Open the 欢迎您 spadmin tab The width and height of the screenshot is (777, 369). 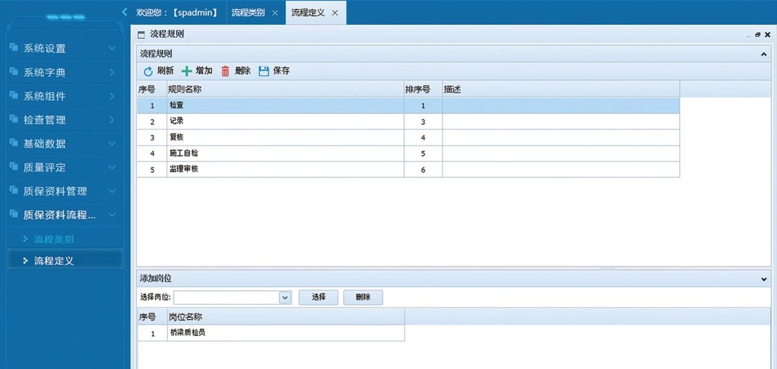177,12
